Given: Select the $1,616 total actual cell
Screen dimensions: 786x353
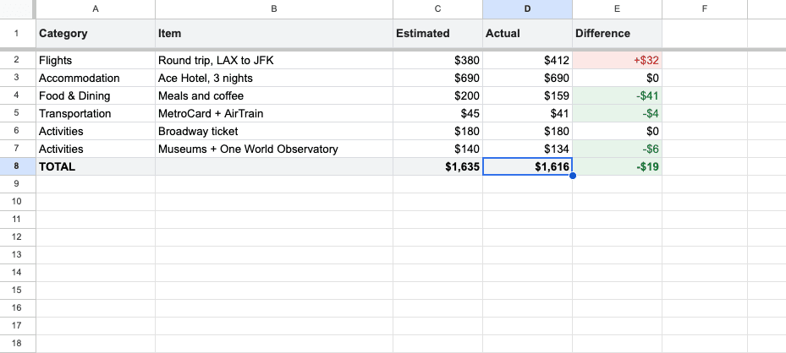Looking at the screenshot, I should [x=527, y=166].
